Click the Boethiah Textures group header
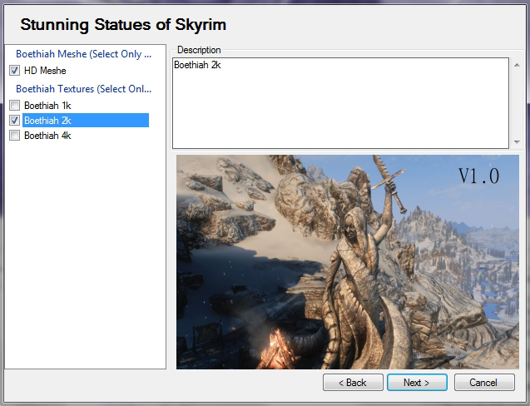 point(83,89)
